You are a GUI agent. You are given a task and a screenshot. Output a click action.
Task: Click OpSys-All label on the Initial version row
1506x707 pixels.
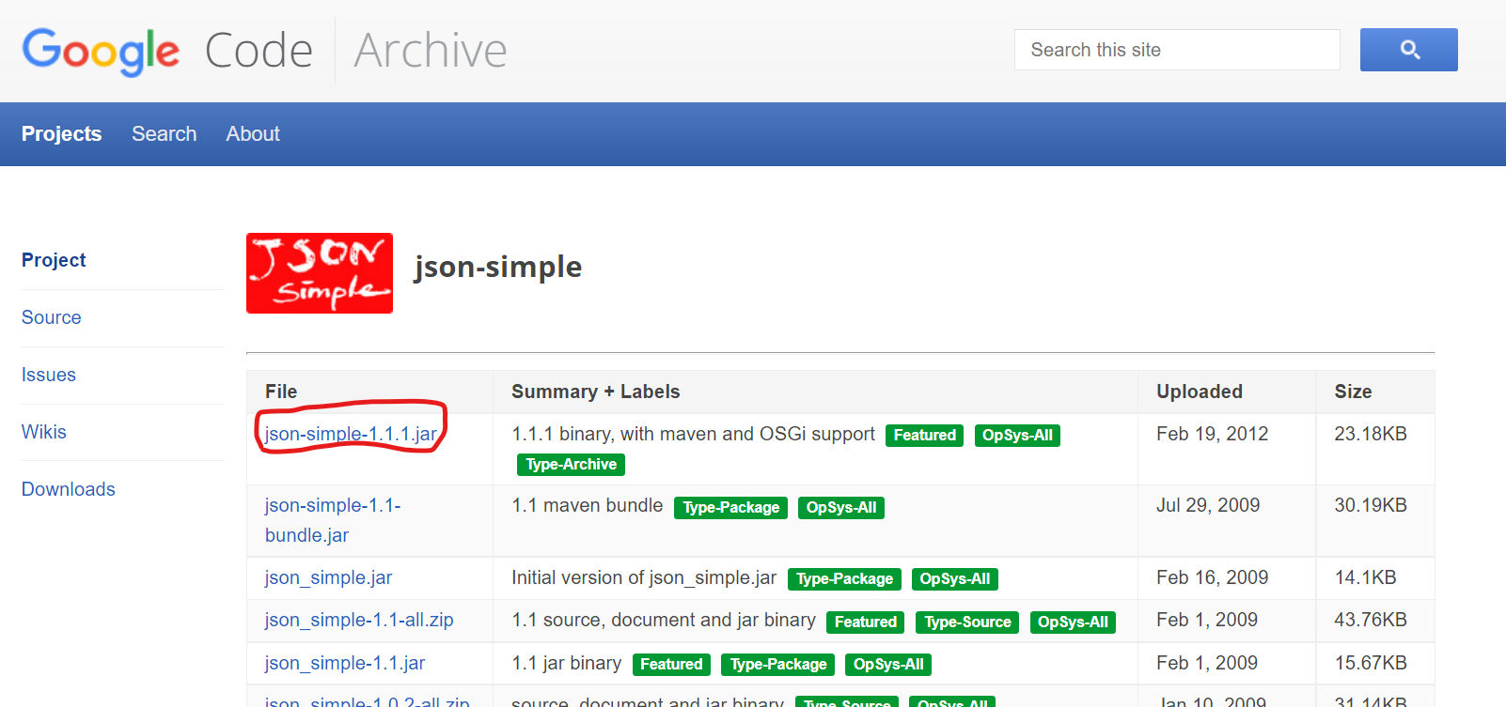click(955, 579)
